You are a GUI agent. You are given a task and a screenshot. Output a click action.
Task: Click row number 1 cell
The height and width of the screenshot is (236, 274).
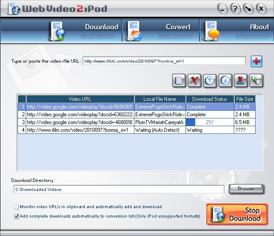(22, 107)
